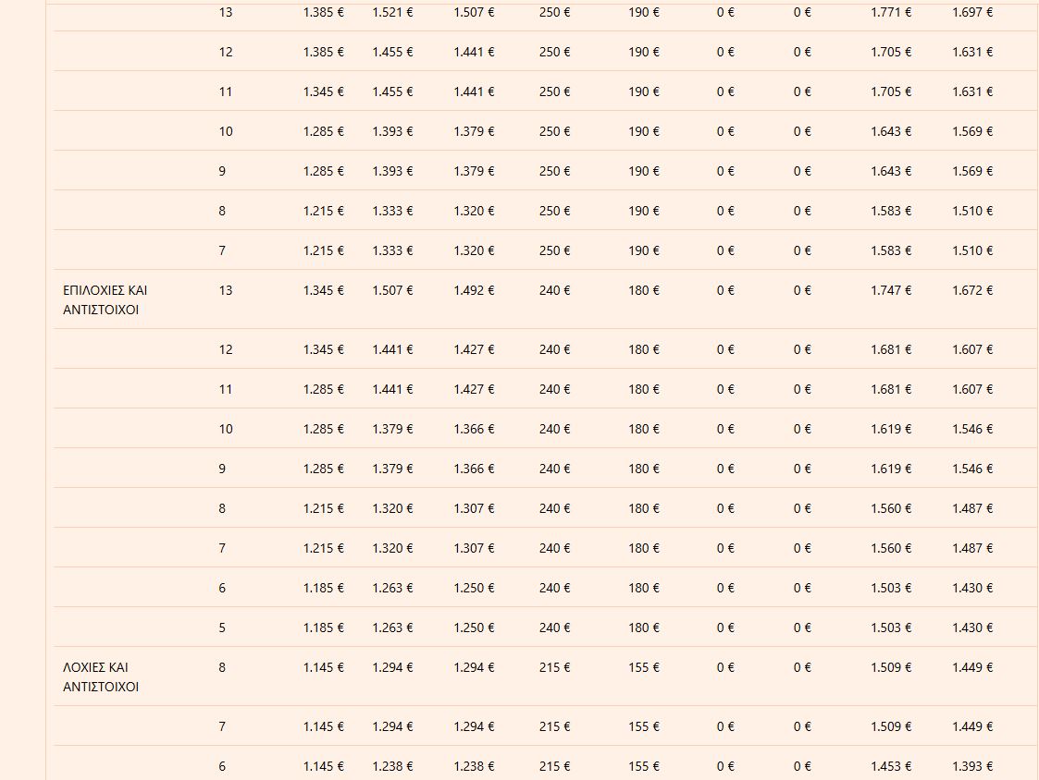Screen dimensions: 1039x780
Task: Select 1.430 € in the row numbered 6
Action: pyautogui.click(x=971, y=588)
